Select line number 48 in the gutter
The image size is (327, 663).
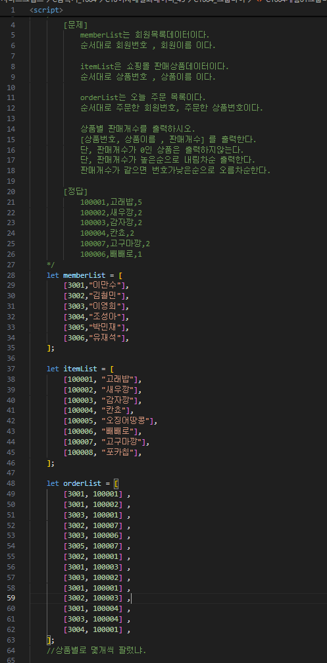pyautogui.click(x=11, y=483)
